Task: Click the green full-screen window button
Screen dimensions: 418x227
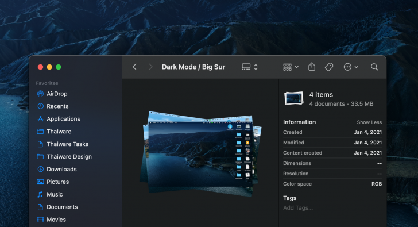Action: point(59,67)
